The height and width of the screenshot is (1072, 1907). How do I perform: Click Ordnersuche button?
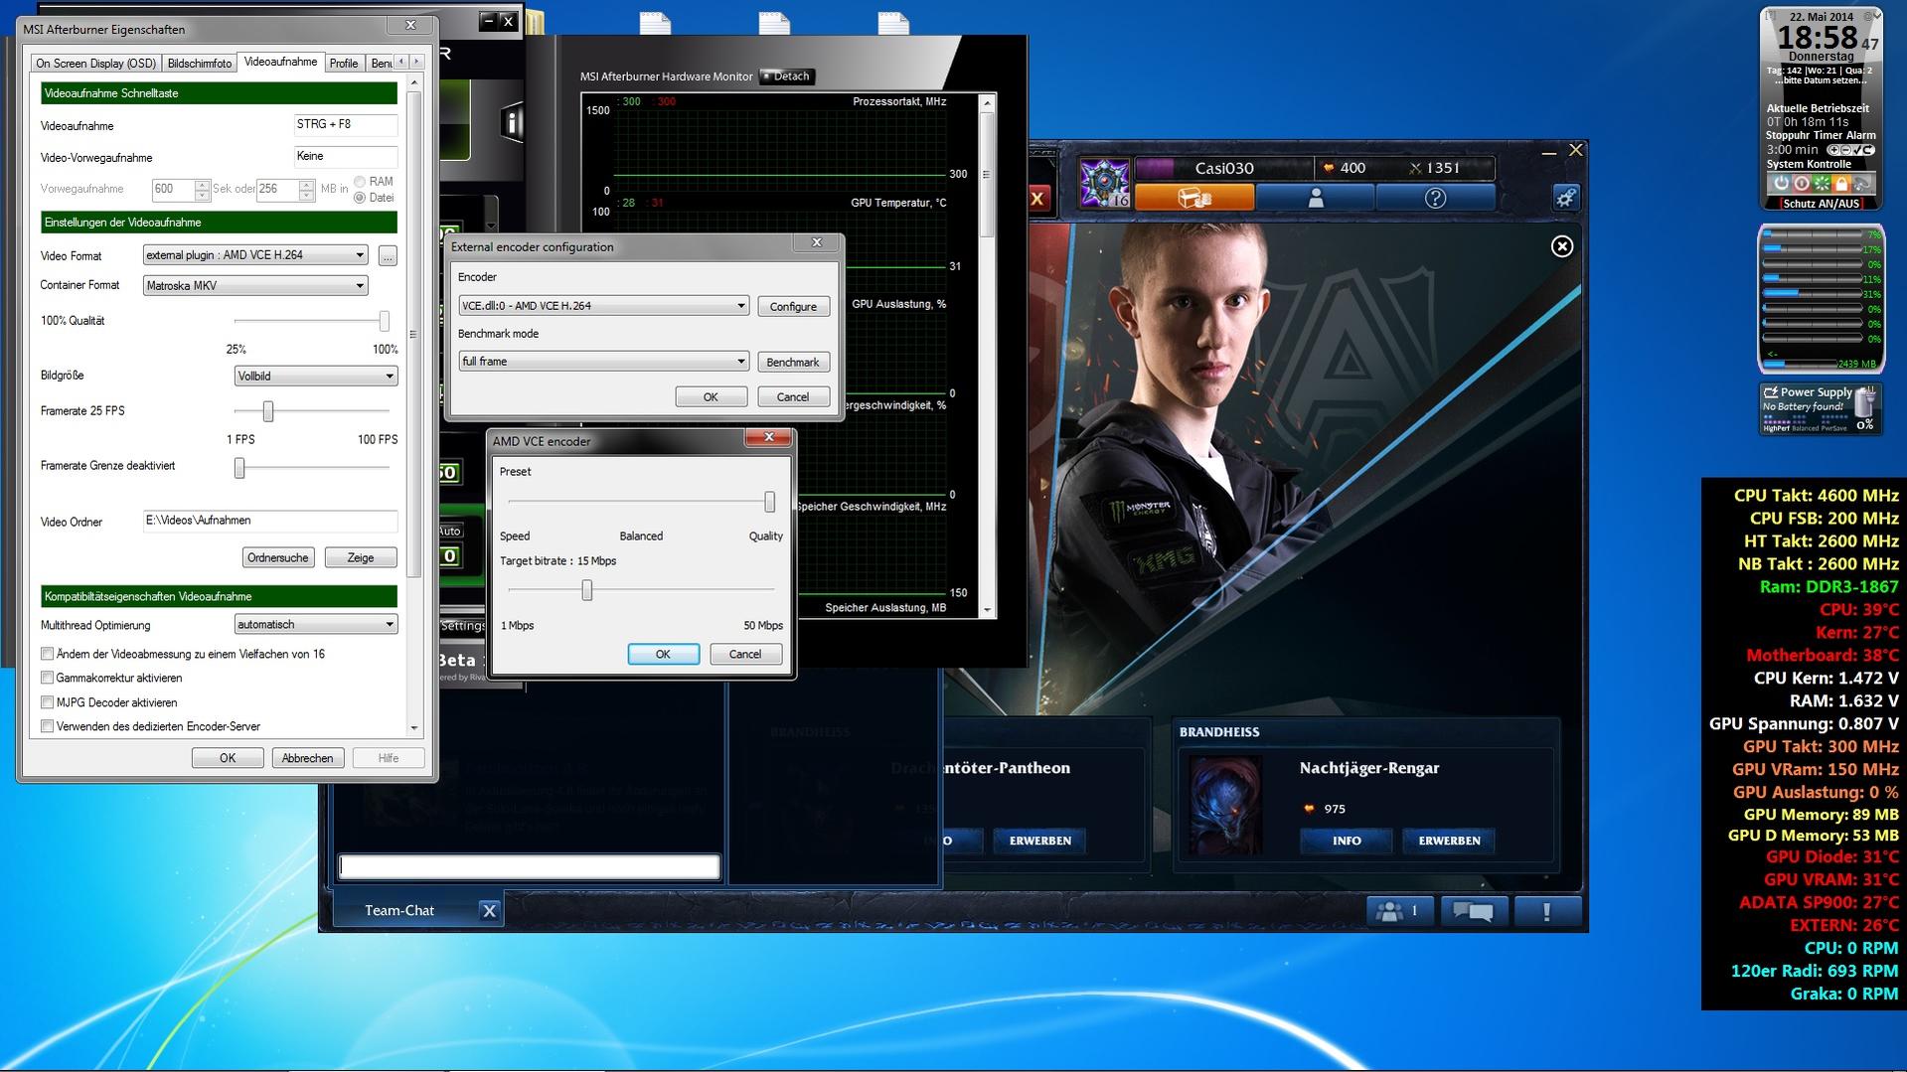click(x=278, y=557)
